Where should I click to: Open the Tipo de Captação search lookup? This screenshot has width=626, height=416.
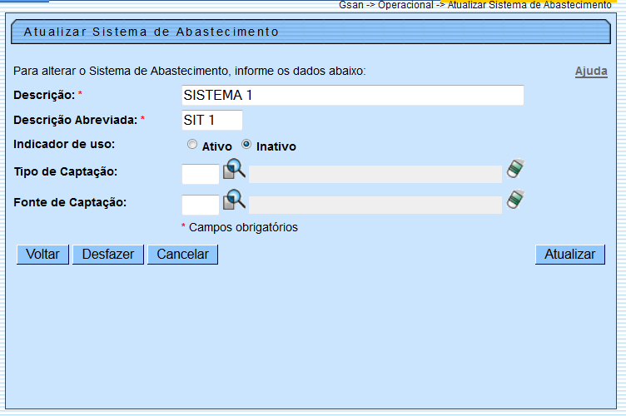(x=234, y=171)
